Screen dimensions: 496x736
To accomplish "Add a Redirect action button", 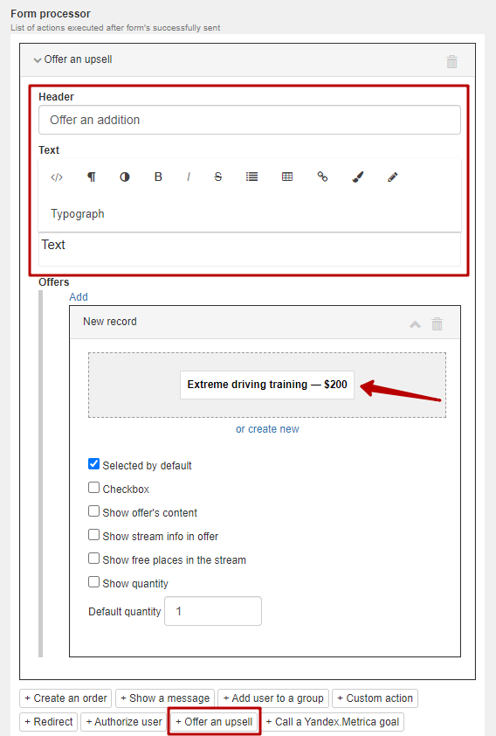I will [x=49, y=722].
